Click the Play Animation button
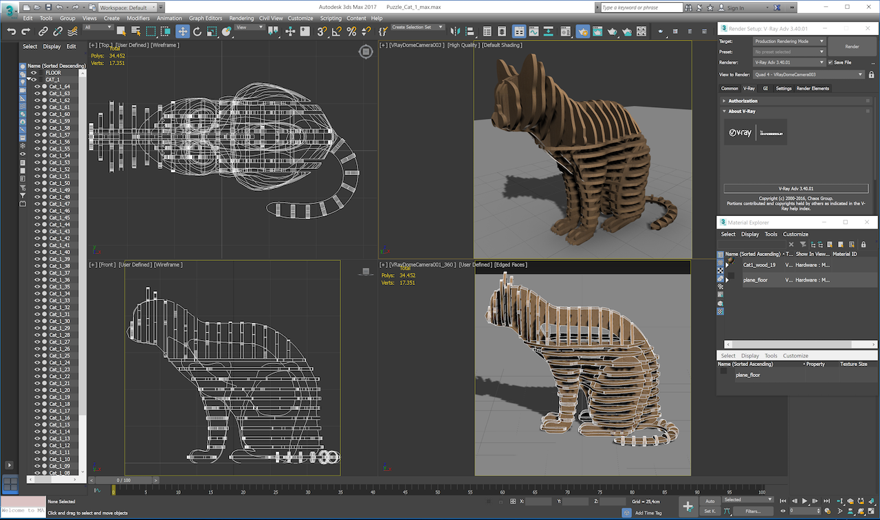The width and height of the screenshot is (880, 520). coord(804,501)
